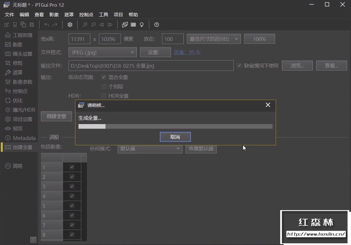This screenshot has height=245, width=351.
Task: Open 镜头设置 in the sidebar
Action: pyautogui.click(x=19, y=54)
